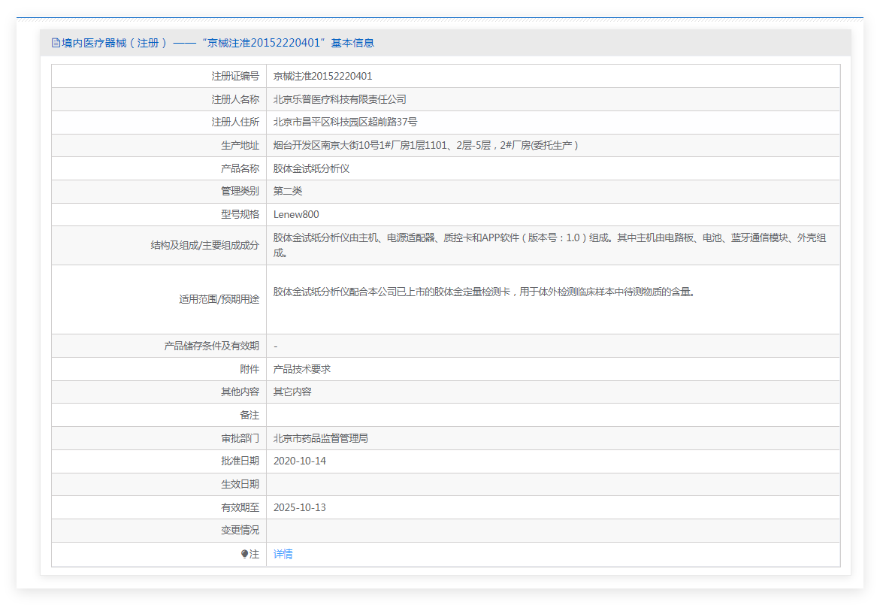Click the intended use text starting 胶体金试纸分析仪配合本公司
Image resolution: width=880 pixels, height=605 pixels.
[x=484, y=292]
